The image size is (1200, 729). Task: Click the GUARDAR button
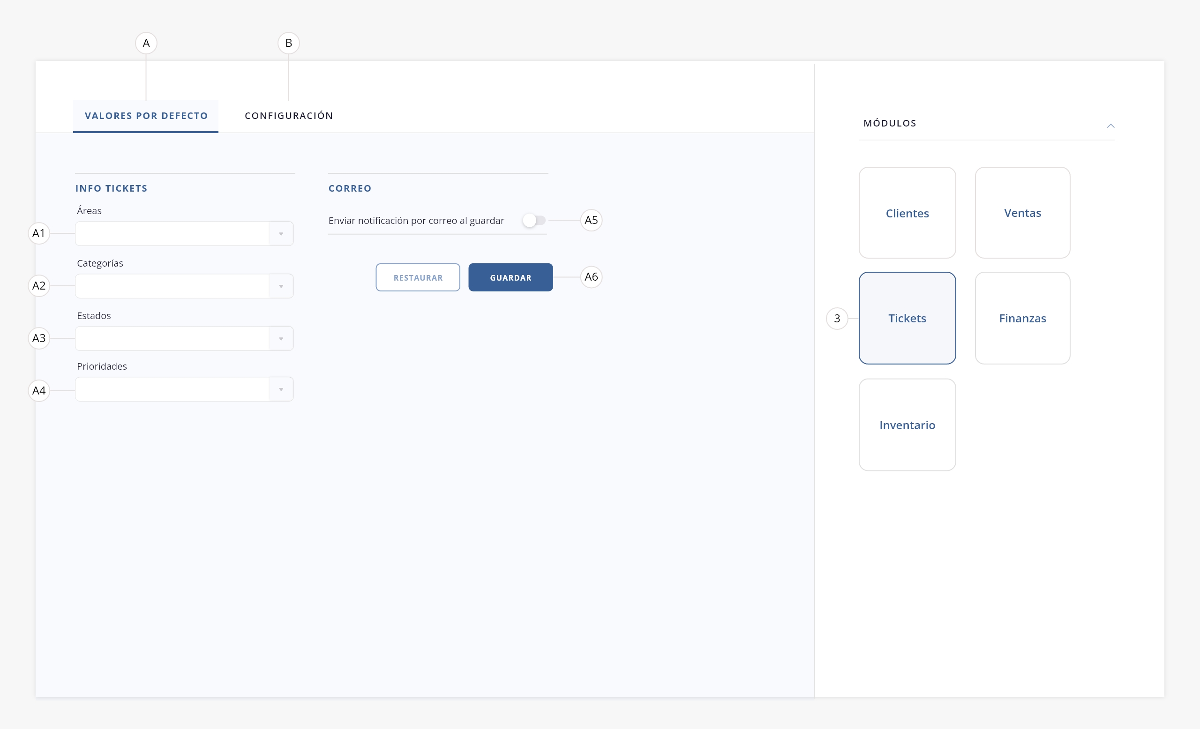pyautogui.click(x=510, y=277)
